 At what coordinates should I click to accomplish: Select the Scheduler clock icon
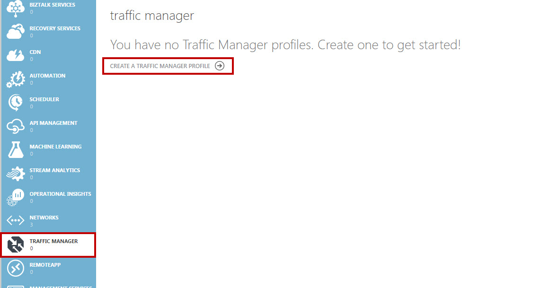click(16, 103)
